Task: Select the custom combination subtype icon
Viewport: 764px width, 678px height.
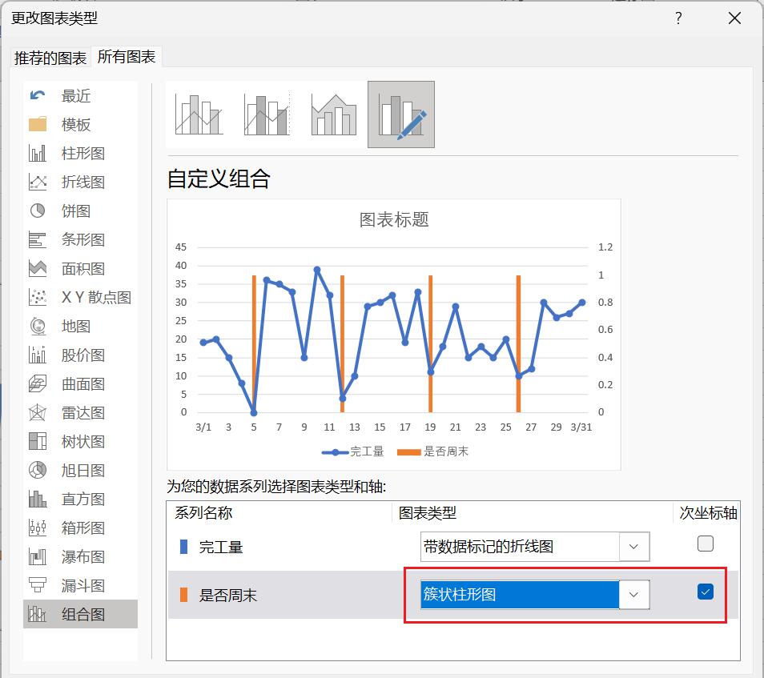Action: [x=401, y=115]
